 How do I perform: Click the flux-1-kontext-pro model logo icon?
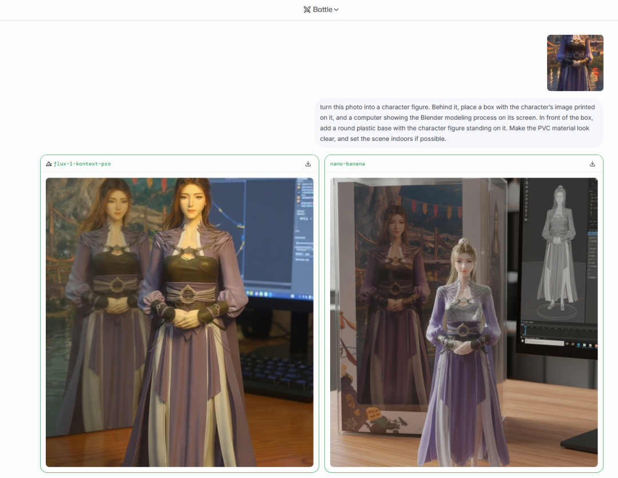[x=49, y=164]
